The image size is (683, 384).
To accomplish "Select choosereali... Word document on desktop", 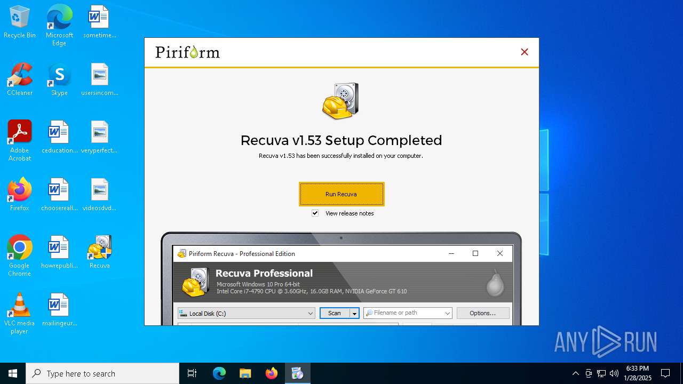I will coord(59,195).
